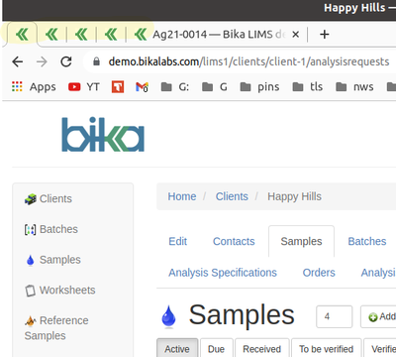This screenshot has width=396, height=357.
Task: Select the Received filter button
Action: tap(262, 348)
